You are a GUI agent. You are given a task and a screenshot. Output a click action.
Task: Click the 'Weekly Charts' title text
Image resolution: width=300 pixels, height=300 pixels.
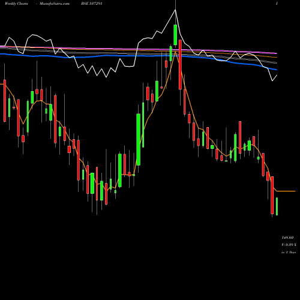(16, 4)
